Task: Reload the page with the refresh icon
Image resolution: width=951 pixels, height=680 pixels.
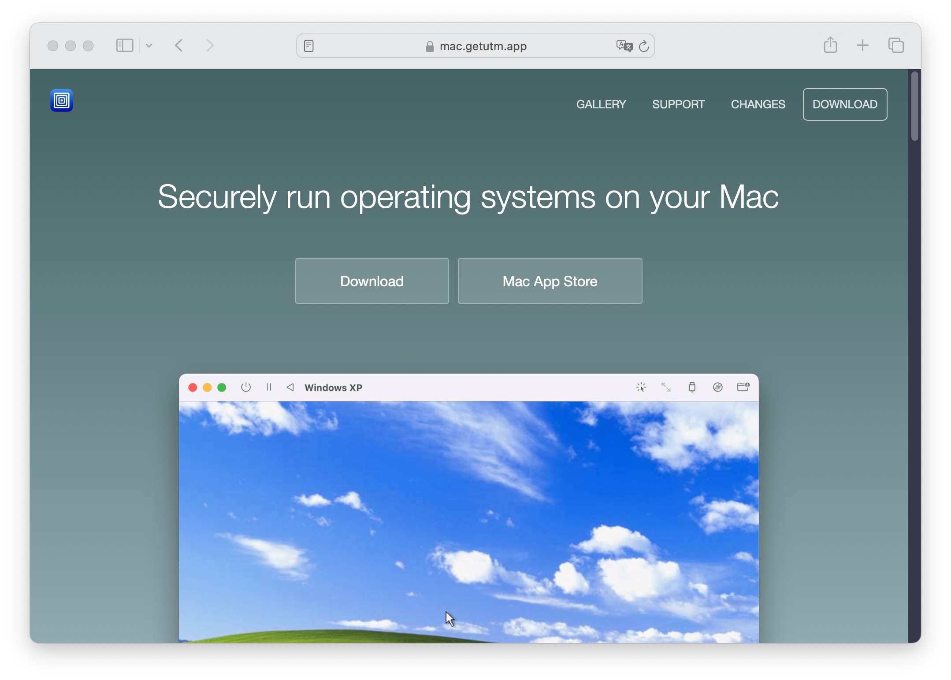Action: tap(644, 46)
